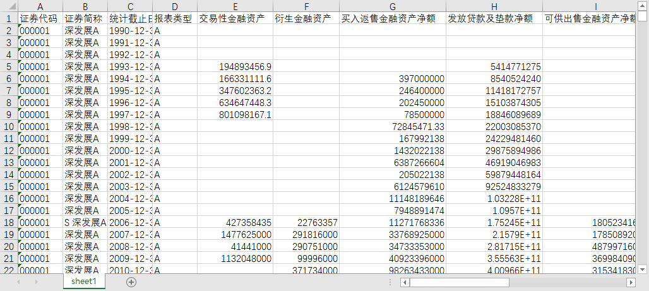This screenshot has height=291, width=649.
Task: Select column E header
Action: 235,6
